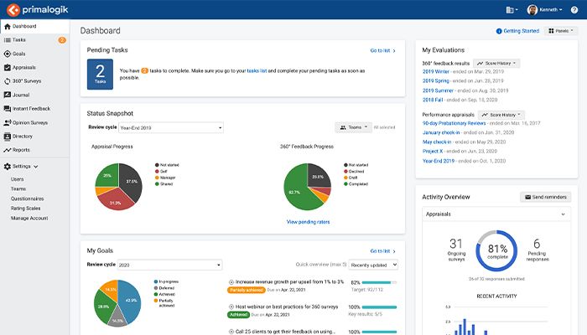Collapse the Settings section chevron
The width and height of the screenshot is (587, 335).
36,167
